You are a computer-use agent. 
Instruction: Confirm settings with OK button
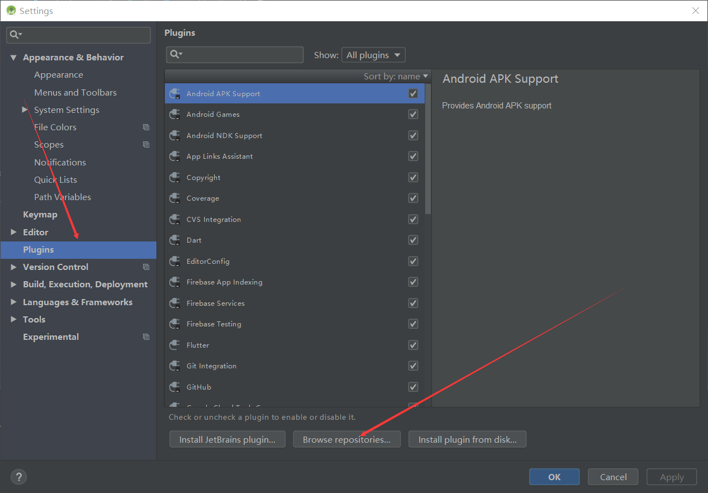point(554,477)
